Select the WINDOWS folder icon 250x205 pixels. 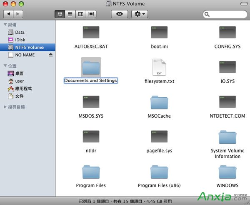tap(227, 172)
